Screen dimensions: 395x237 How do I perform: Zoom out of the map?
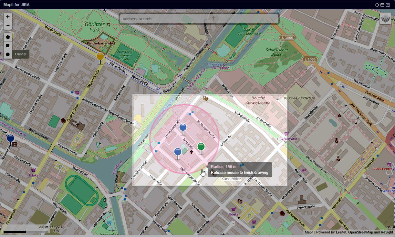pos(7,25)
